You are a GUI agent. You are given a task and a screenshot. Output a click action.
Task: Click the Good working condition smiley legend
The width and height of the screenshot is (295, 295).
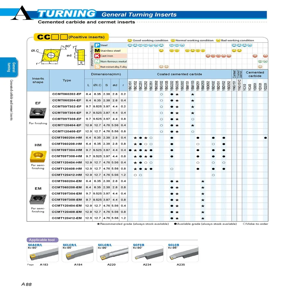(130, 40)
